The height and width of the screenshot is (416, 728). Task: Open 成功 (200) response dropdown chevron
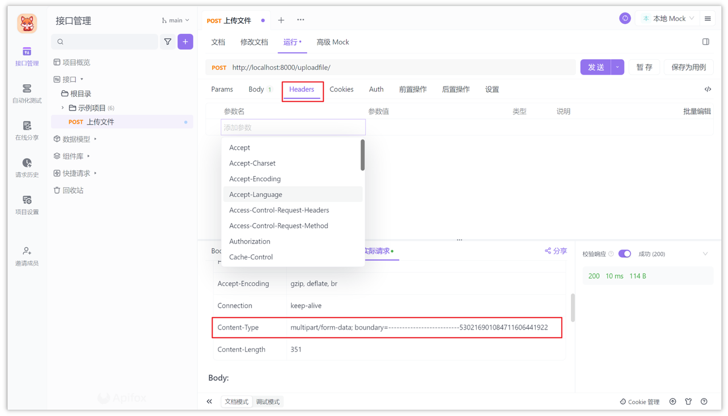pos(705,254)
